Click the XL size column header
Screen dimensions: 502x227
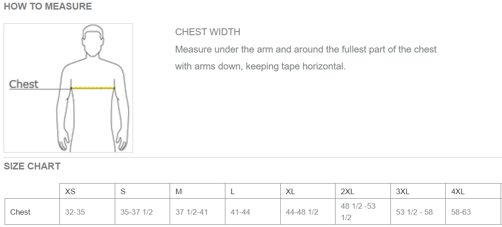coord(290,191)
